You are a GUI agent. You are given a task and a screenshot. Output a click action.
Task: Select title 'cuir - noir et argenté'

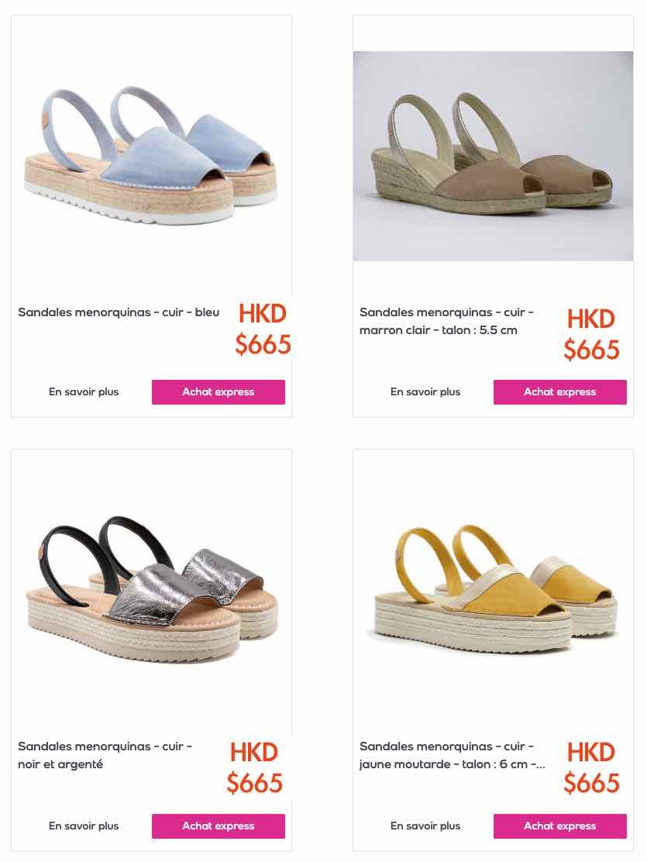coord(105,755)
